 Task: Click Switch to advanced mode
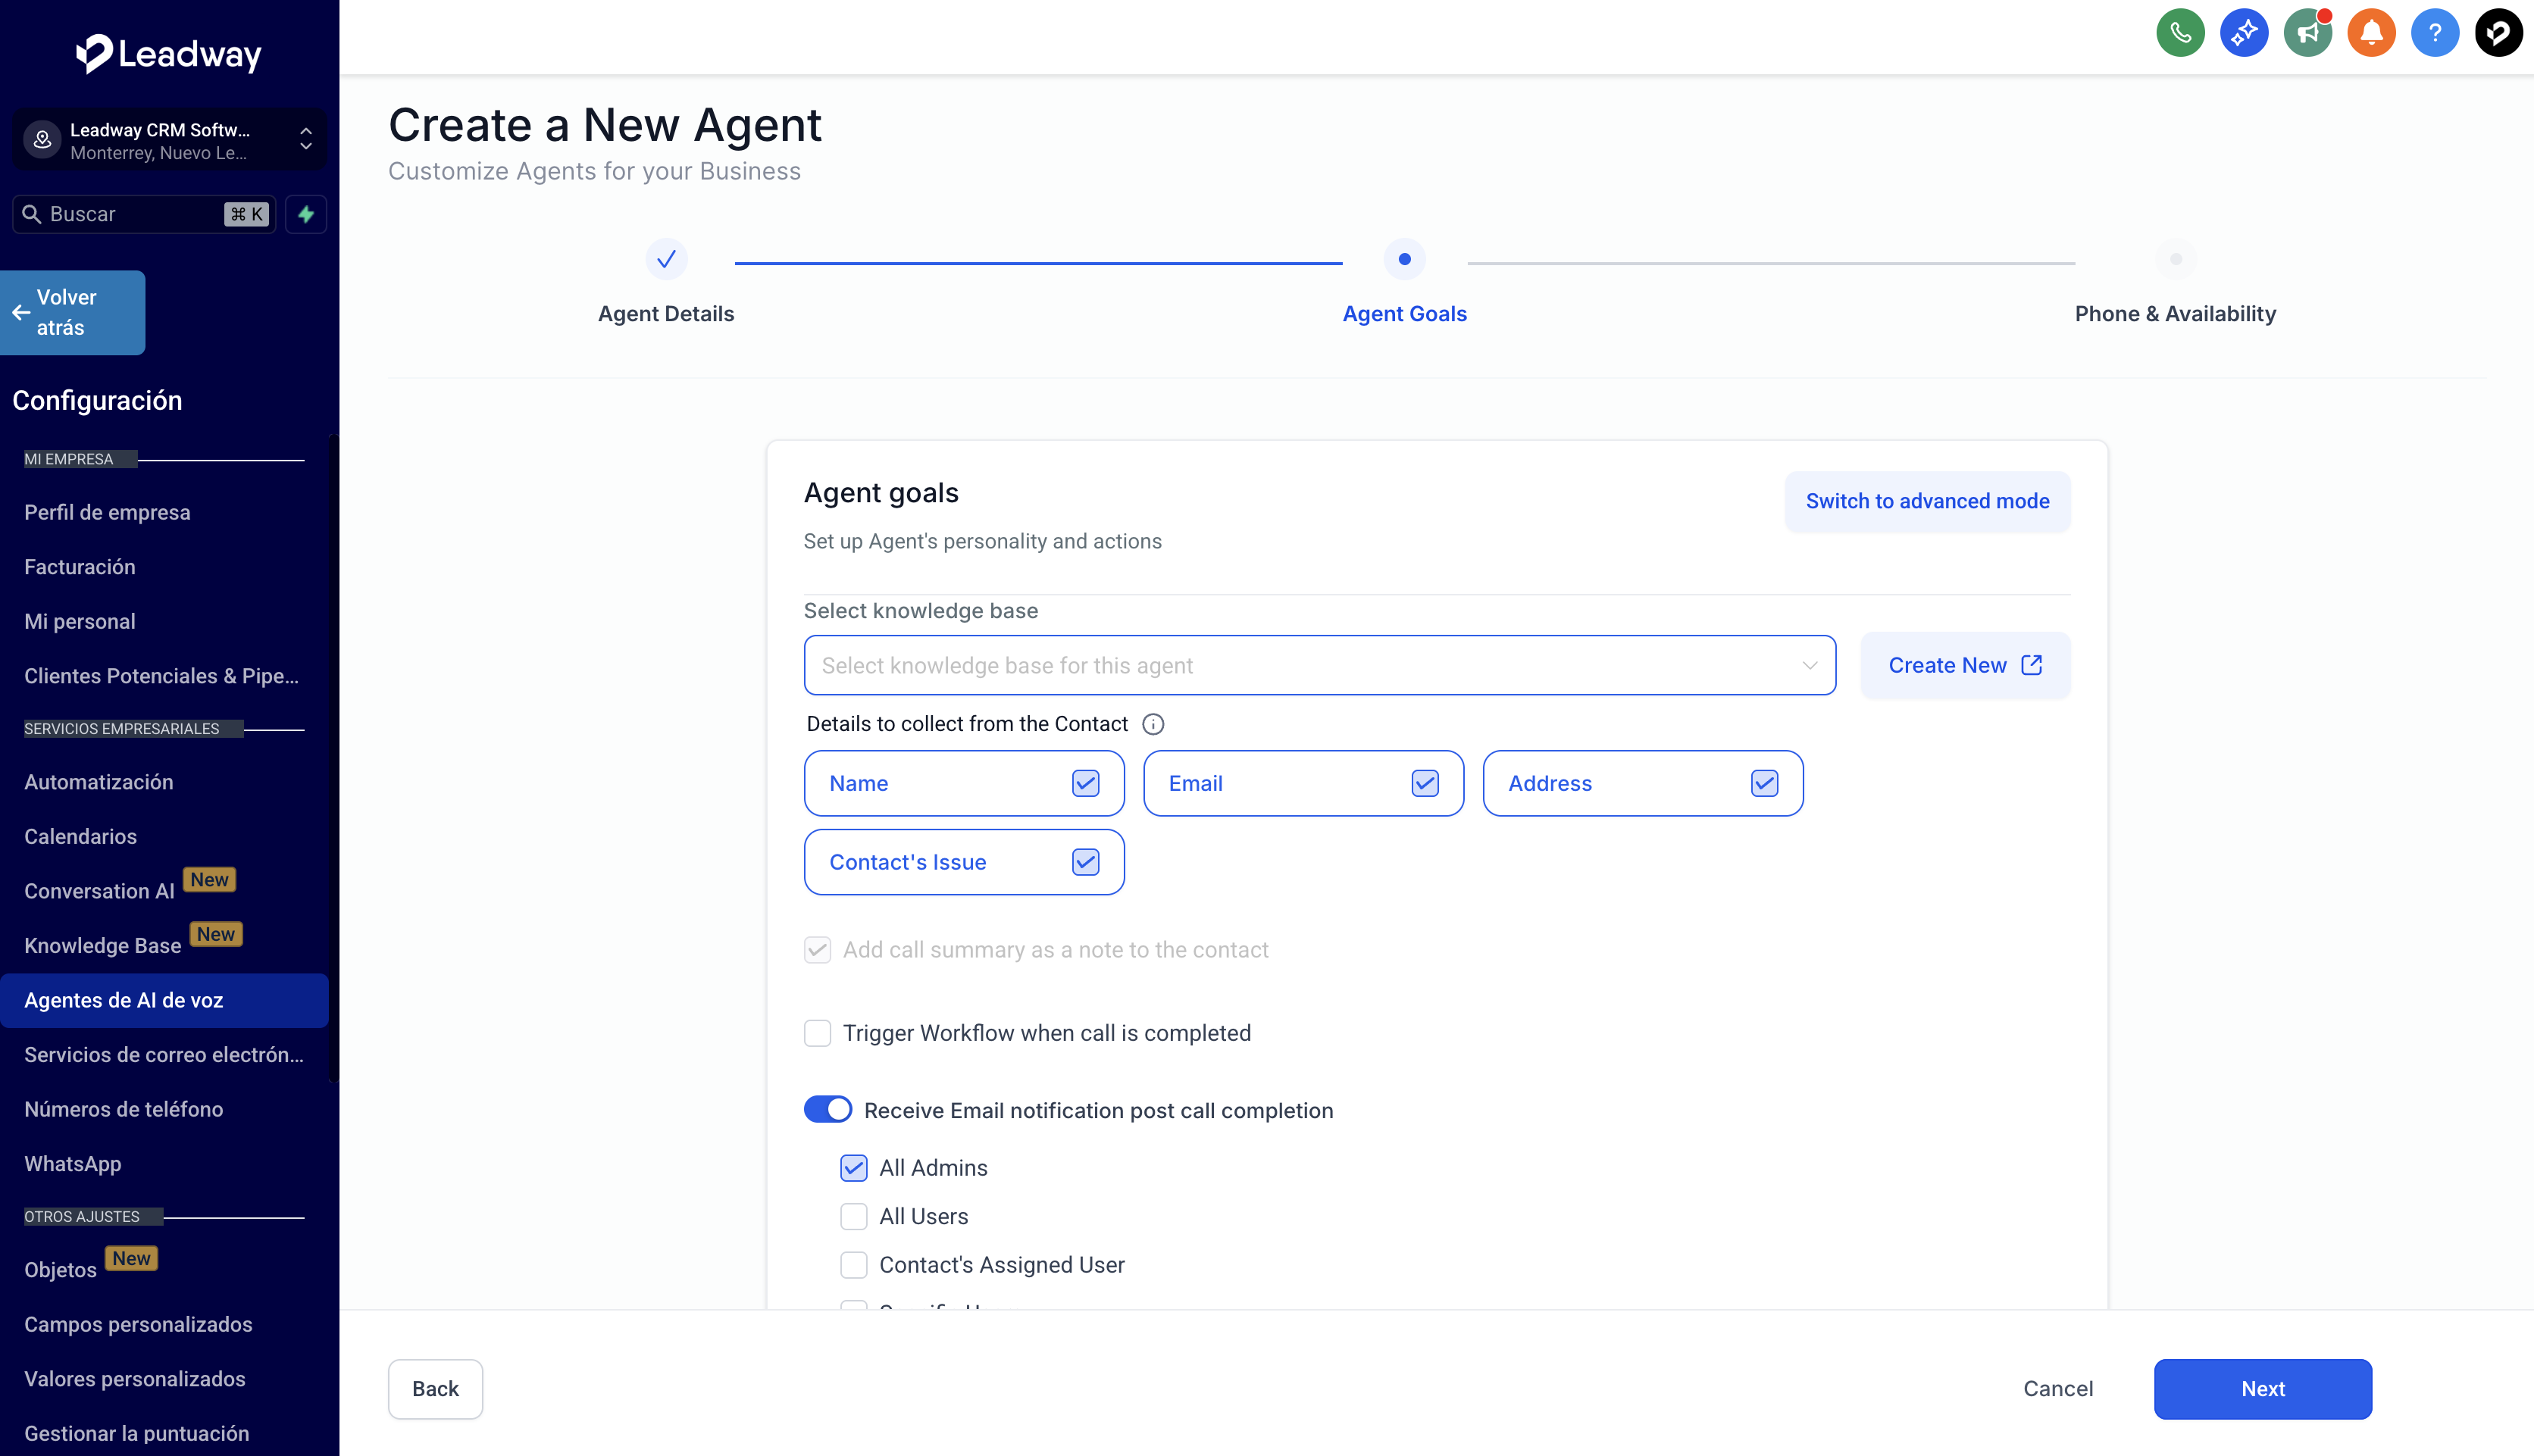[1927, 501]
